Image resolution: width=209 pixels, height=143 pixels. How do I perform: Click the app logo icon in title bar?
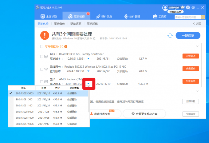(x=37, y=7)
